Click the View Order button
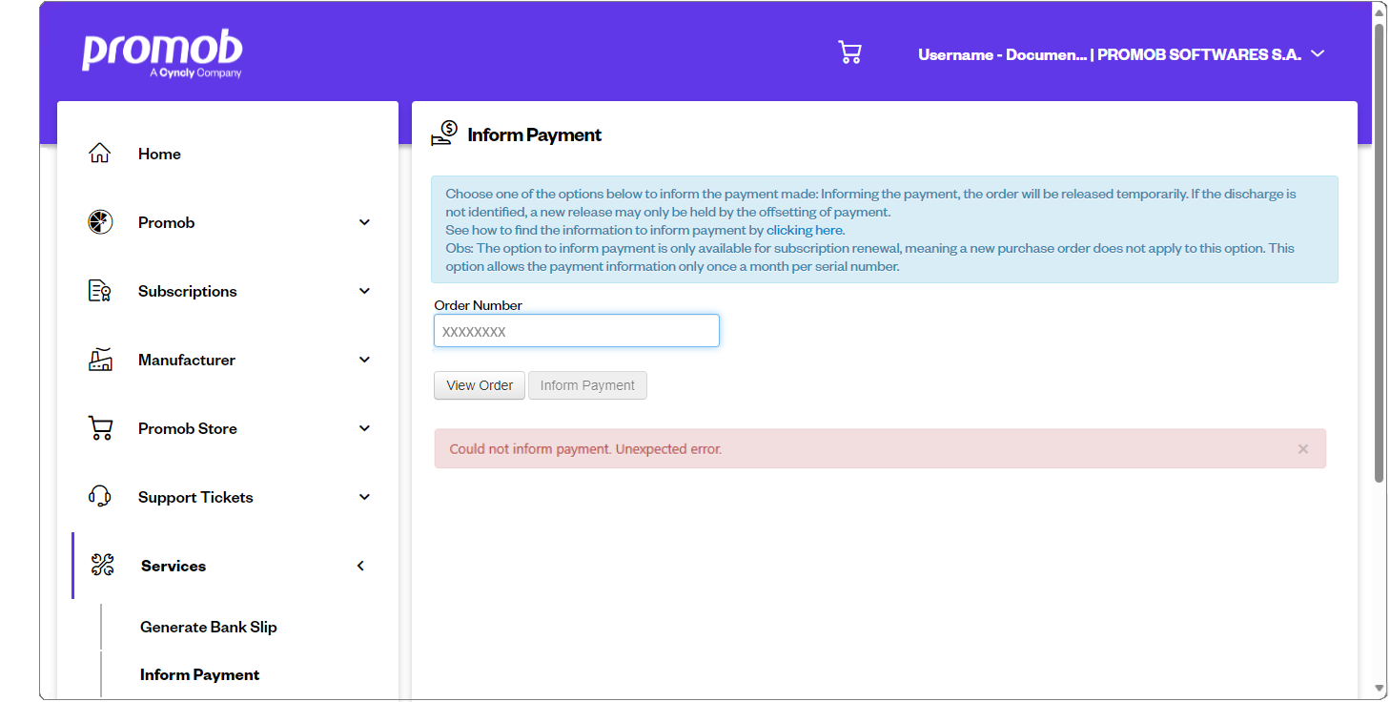1390x702 pixels. coord(480,385)
